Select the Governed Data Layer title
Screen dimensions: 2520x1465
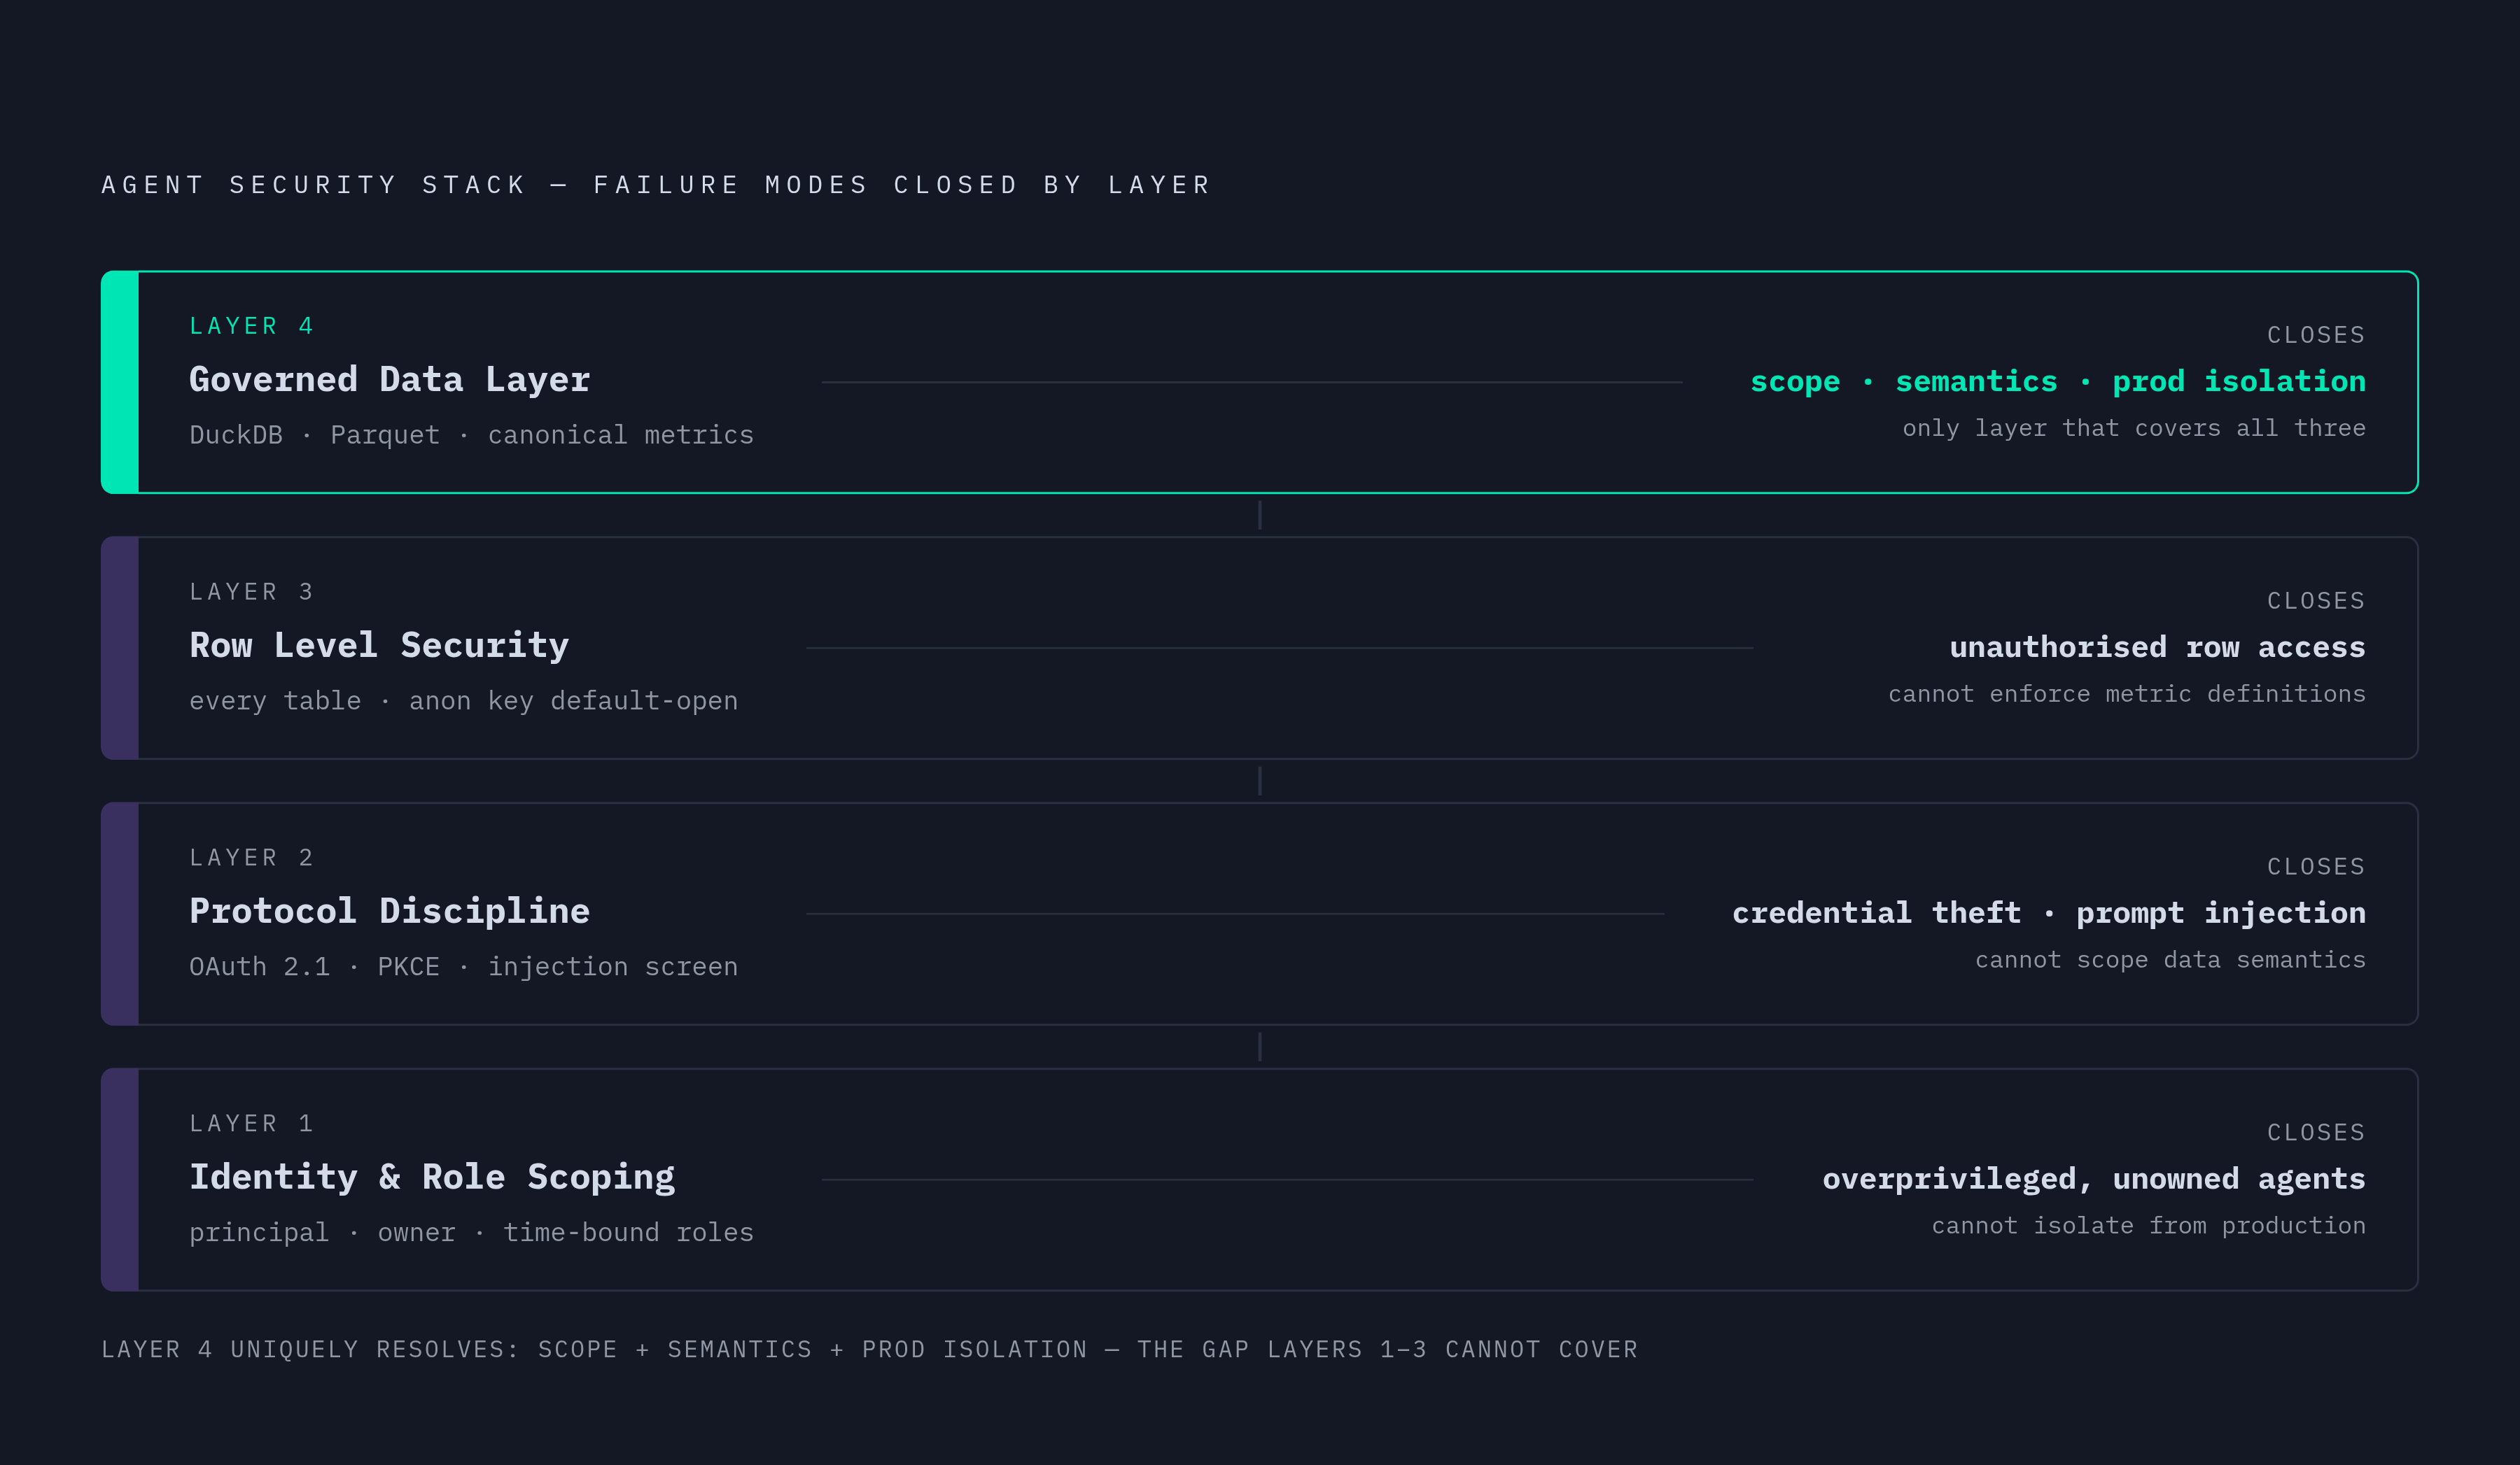tap(390, 380)
